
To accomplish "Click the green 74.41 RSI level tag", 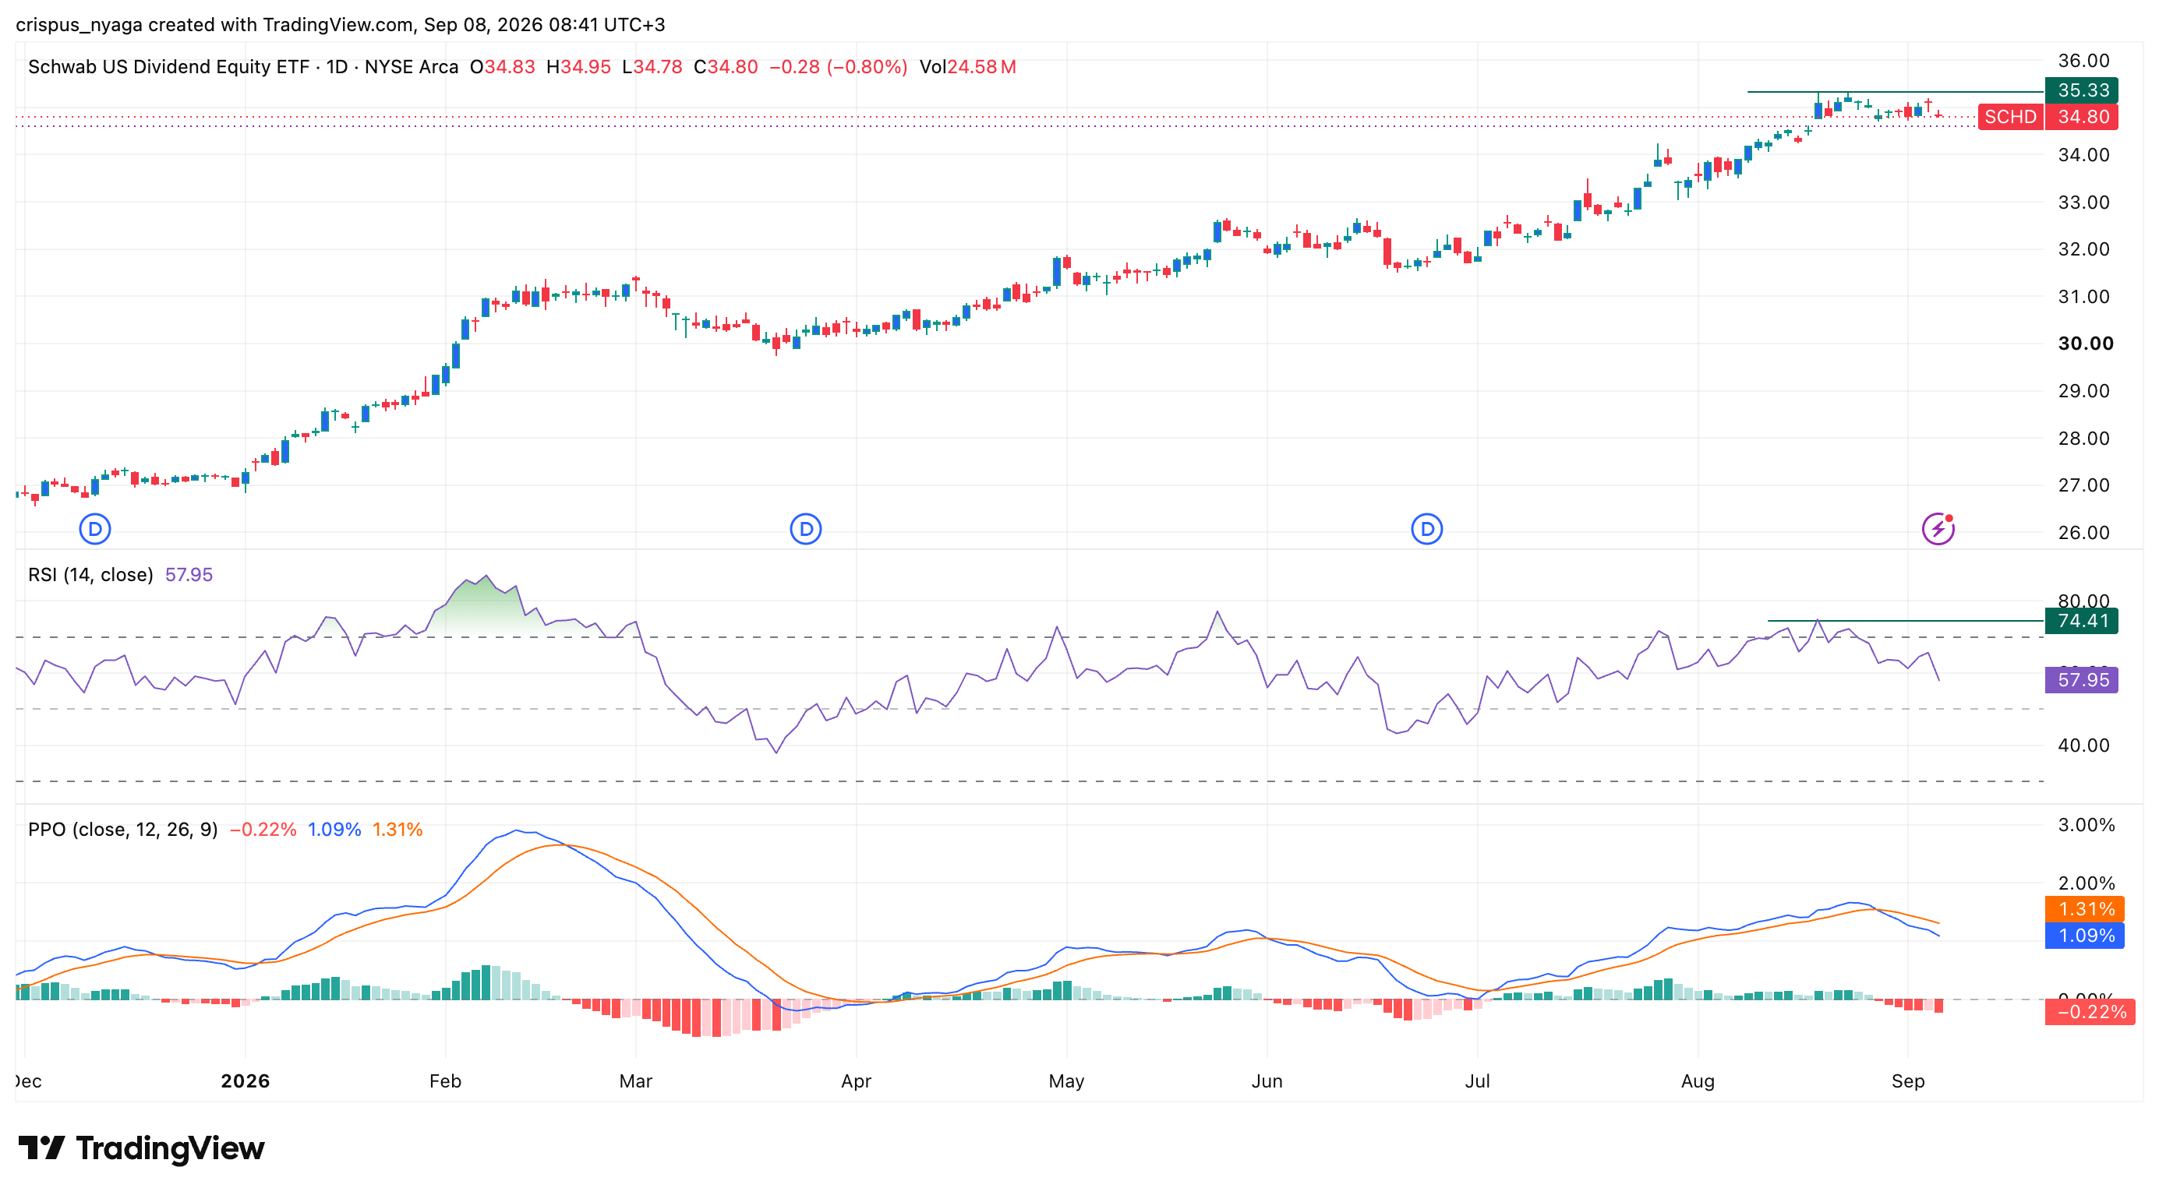I will click(2082, 621).
